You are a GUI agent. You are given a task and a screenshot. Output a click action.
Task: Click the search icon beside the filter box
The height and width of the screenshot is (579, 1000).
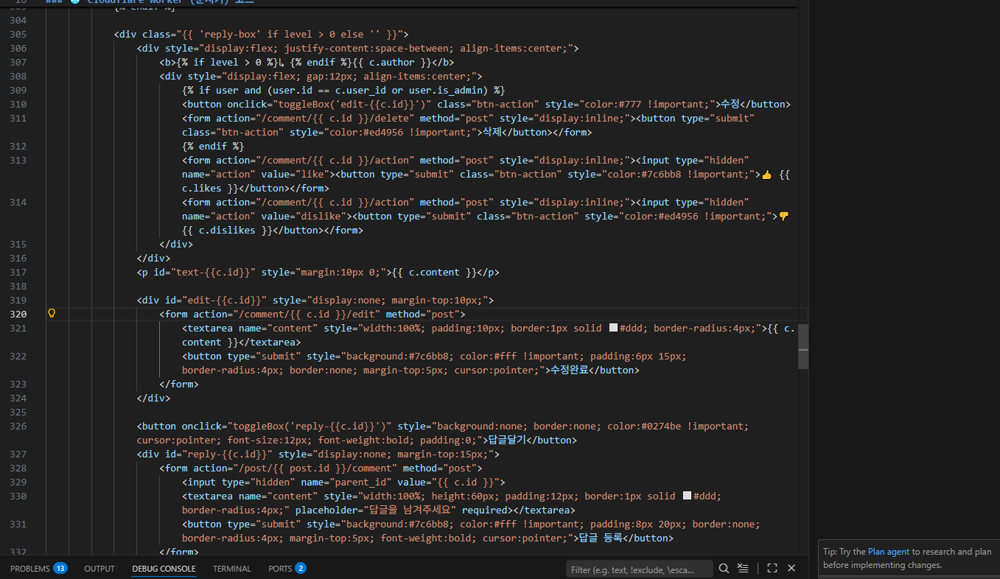point(724,568)
